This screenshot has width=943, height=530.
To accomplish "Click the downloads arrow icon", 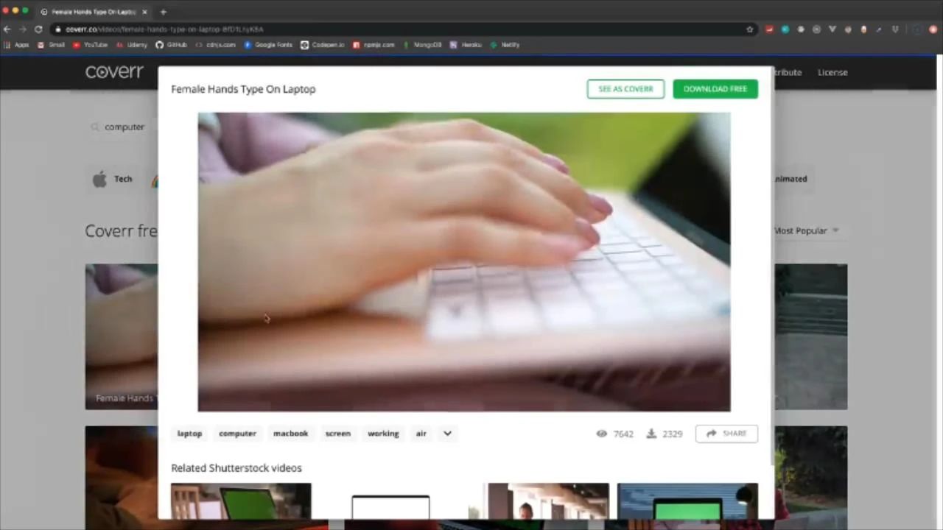I will pyautogui.click(x=651, y=434).
